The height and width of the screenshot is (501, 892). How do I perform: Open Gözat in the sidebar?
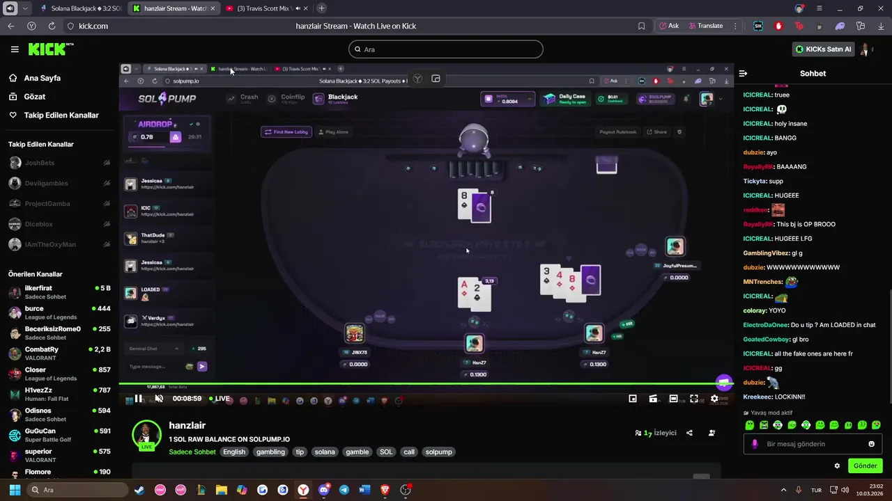tap(34, 97)
